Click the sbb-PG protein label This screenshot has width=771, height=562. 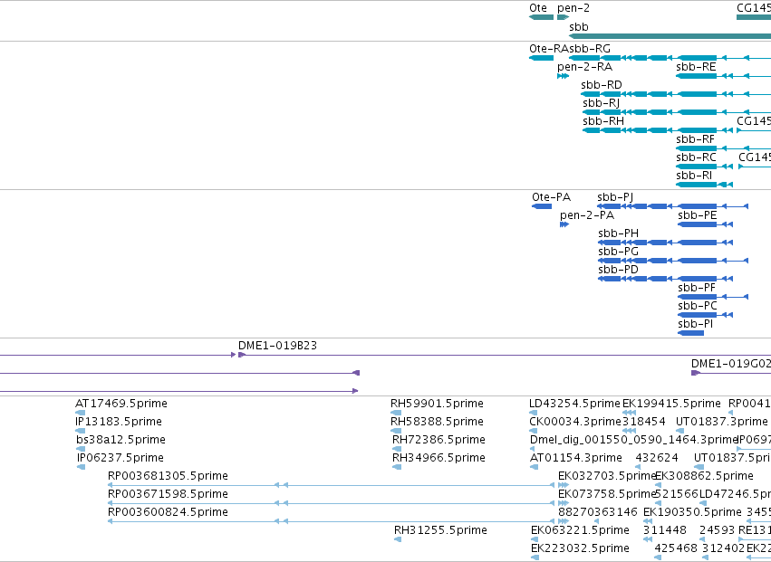pos(619,252)
